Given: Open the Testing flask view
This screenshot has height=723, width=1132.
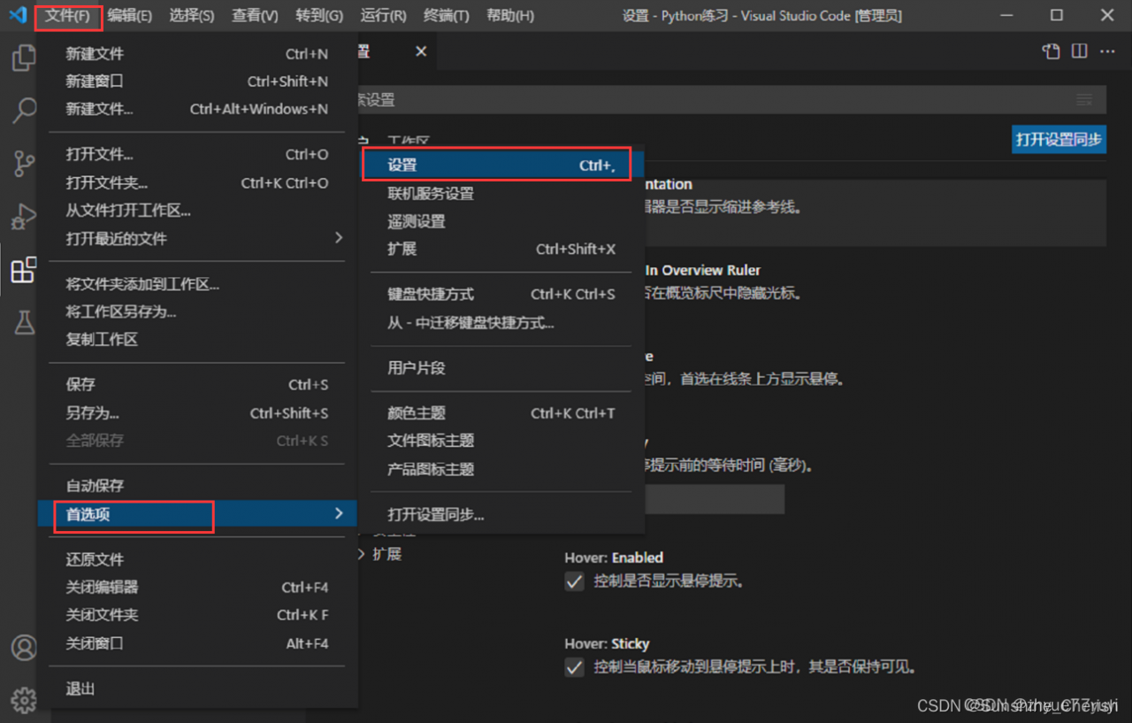Looking at the screenshot, I should [x=24, y=323].
